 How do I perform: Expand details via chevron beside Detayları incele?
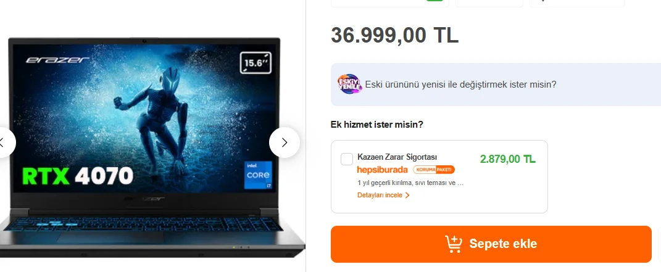pos(407,196)
